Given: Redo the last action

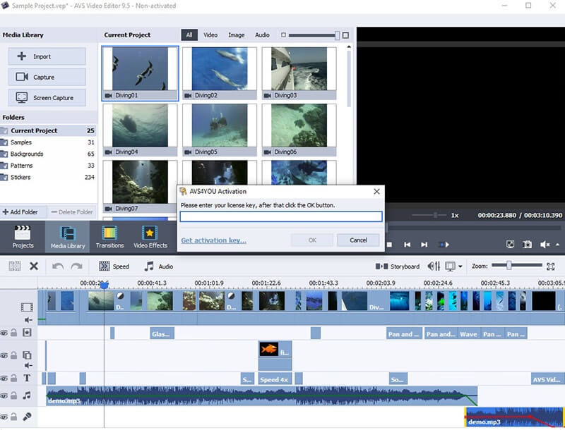Looking at the screenshot, I should 76,266.
